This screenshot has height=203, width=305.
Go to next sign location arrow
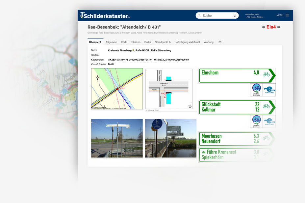pos(279,27)
